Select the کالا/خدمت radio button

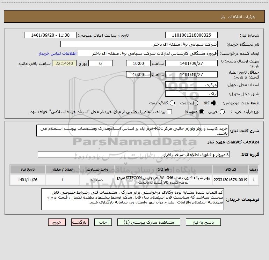coord(172,103)
